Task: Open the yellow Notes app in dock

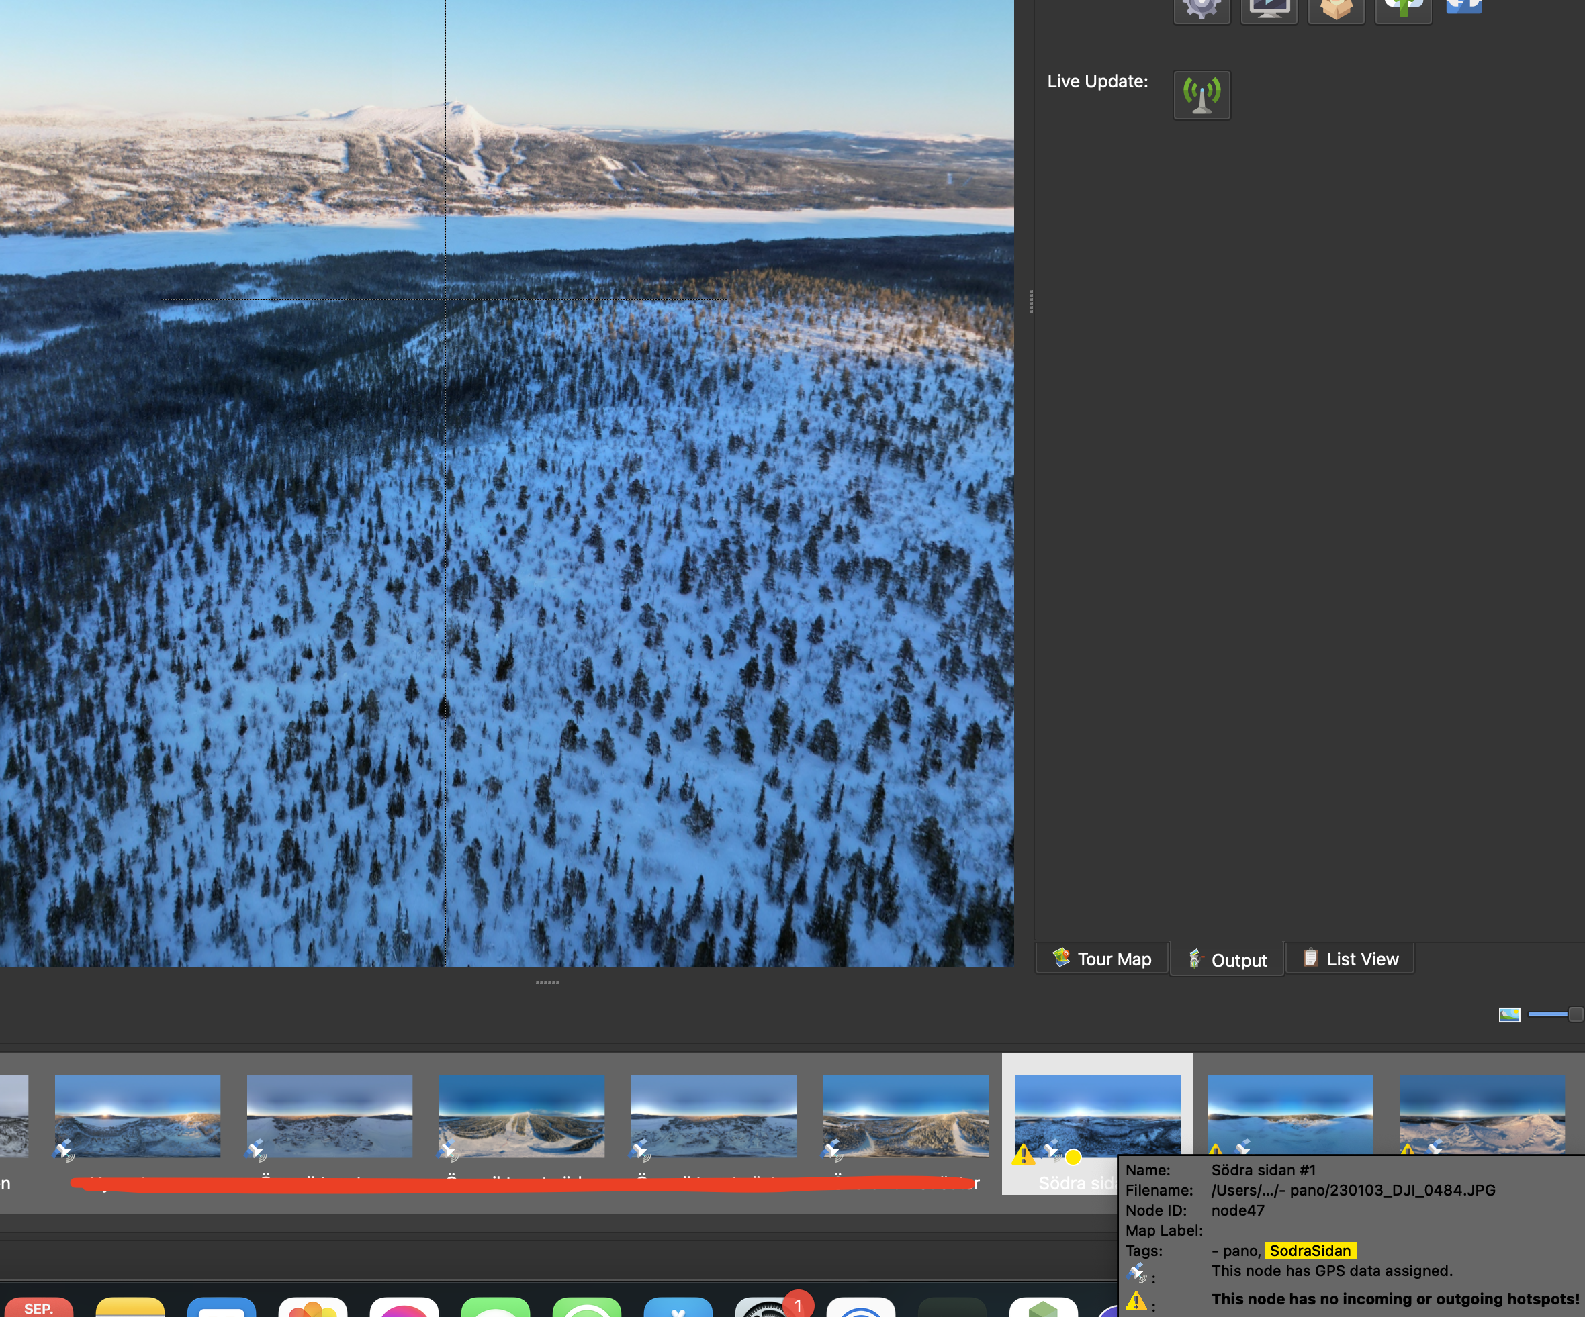Action: tap(130, 1307)
